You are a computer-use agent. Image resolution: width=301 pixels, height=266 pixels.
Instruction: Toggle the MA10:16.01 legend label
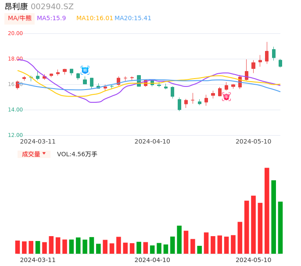pos(95,18)
